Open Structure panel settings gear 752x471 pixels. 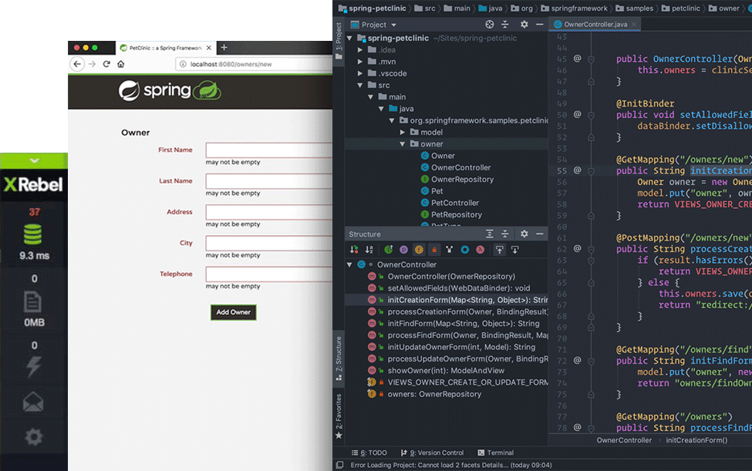pyautogui.click(x=524, y=234)
